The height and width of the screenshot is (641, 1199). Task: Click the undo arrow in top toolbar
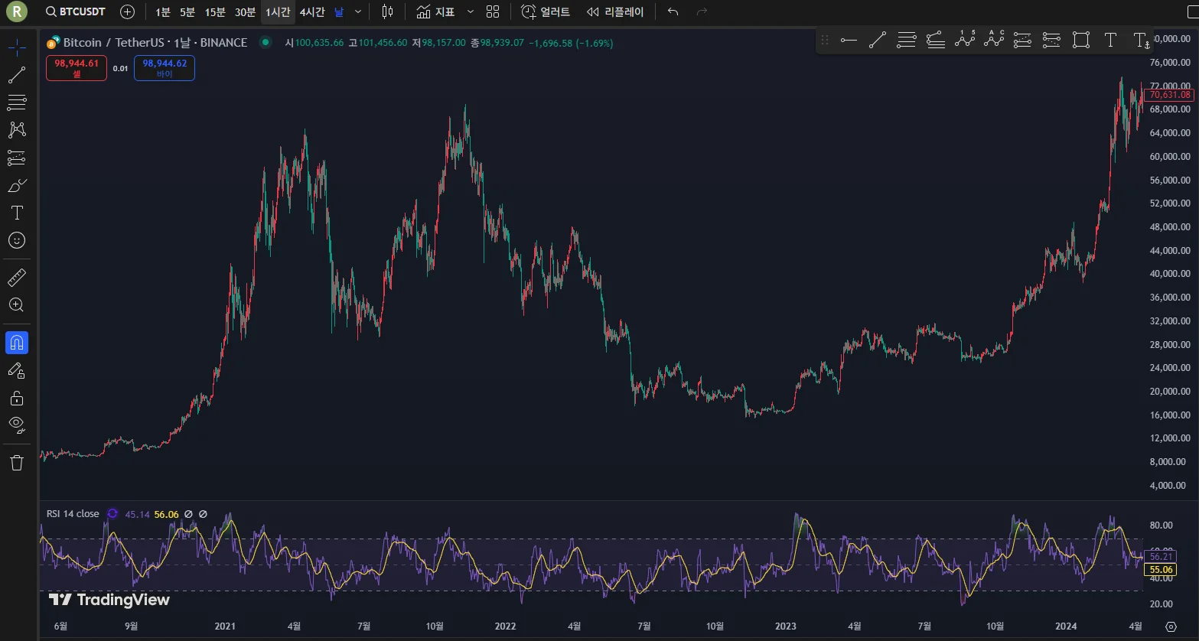point(673,11)
